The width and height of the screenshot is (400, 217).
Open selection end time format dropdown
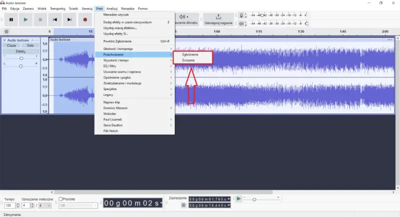[228, 205]
